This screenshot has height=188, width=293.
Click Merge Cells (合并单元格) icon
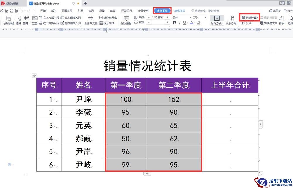tap(91, 20)
